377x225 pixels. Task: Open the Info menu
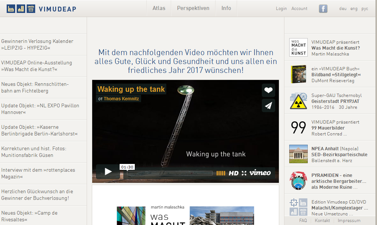[x=226, y=8]
